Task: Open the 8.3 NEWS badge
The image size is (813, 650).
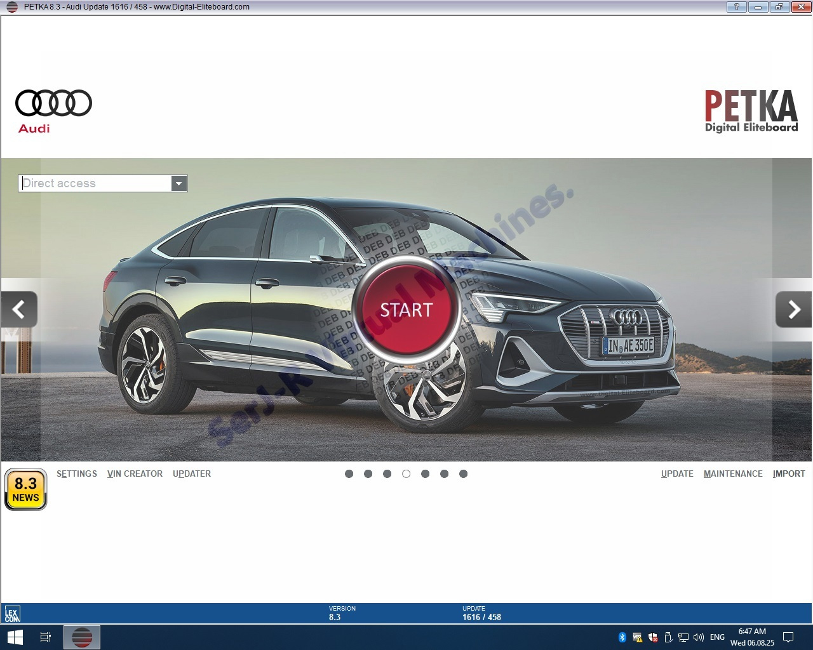Action: [26, 489]
